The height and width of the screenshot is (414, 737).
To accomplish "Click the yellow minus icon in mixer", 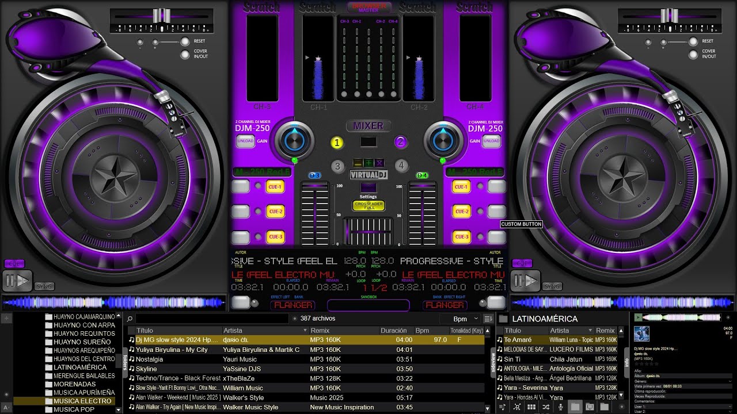I will (358, 163).
